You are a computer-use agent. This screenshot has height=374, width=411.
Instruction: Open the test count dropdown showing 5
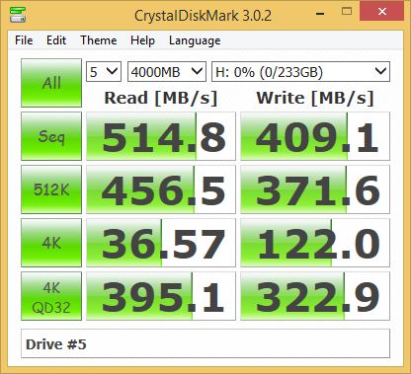[104, 71]
